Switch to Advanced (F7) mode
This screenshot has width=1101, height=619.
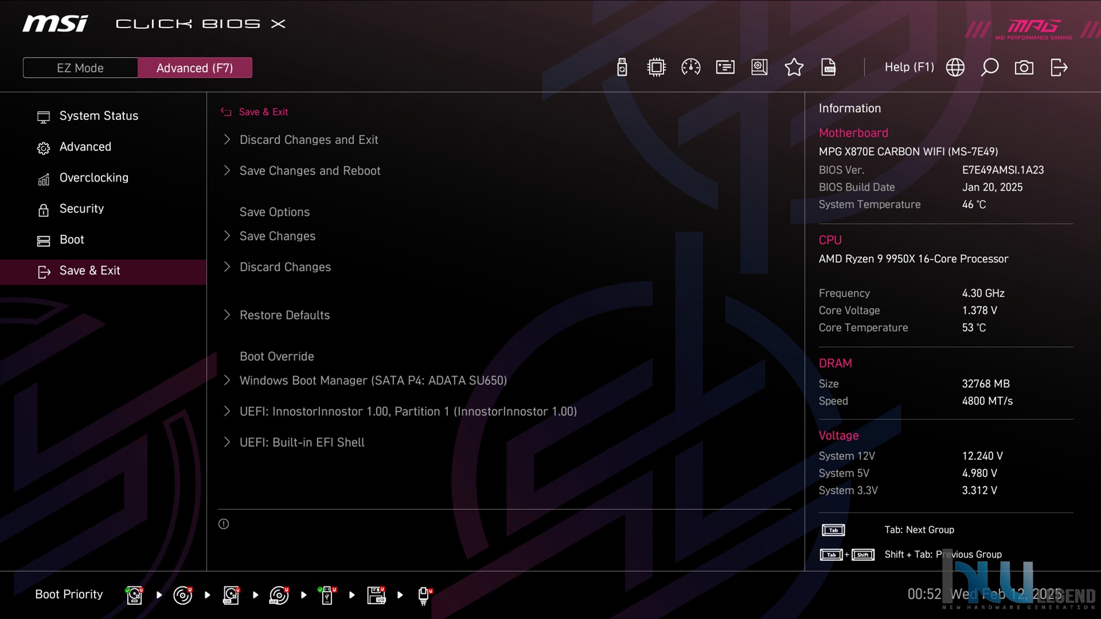195,68
